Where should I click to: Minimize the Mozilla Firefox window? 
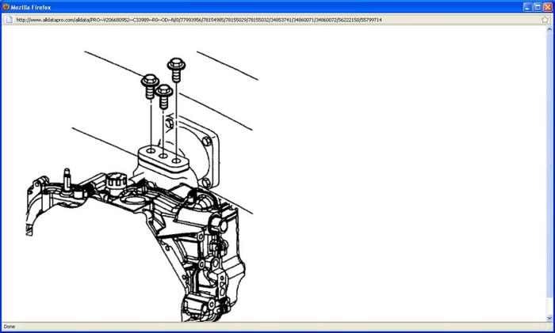click(528, 7)
